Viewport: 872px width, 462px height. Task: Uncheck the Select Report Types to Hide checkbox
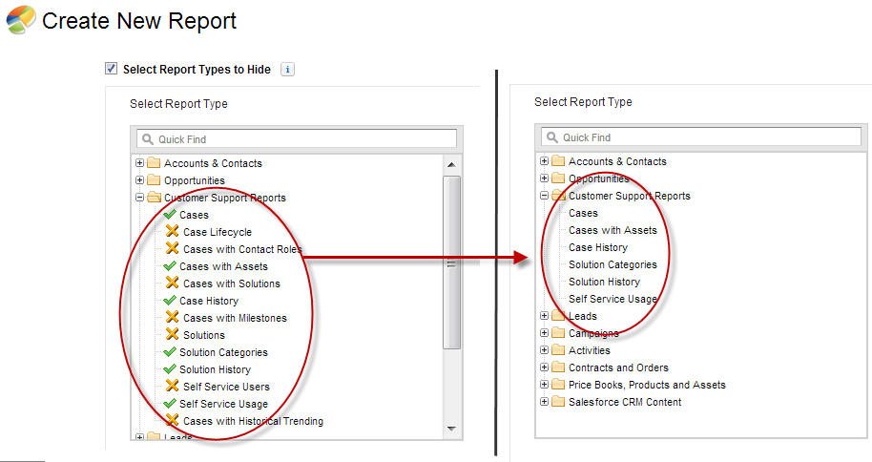pos(112,69)
